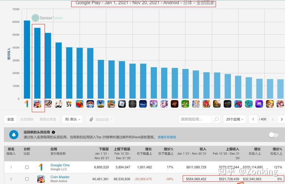This screenshot has width=285, height=184.
Task: Click the 全部清除 button
Action: tap(27, 119)
